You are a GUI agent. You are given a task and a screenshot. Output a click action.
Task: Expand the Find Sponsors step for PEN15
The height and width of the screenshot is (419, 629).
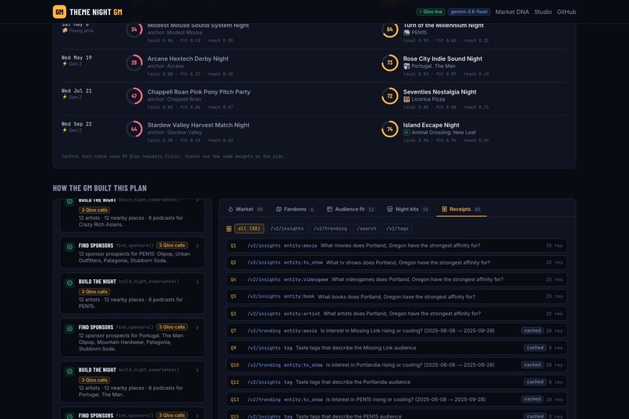[x=197, y=246]
